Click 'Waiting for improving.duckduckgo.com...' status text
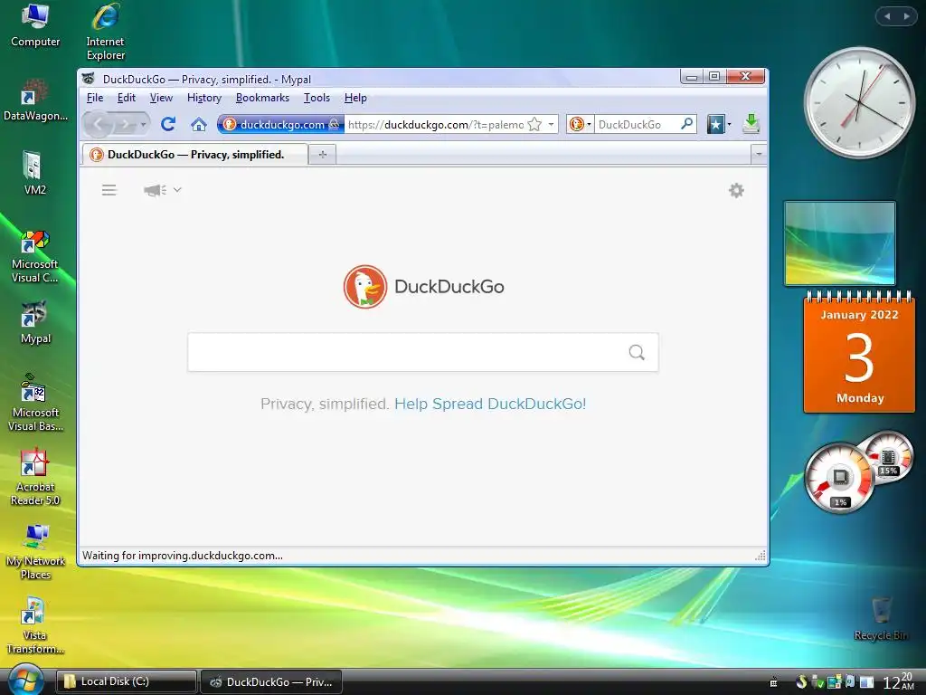This screenshot has width=926, height=695. [x=183, y=556]
